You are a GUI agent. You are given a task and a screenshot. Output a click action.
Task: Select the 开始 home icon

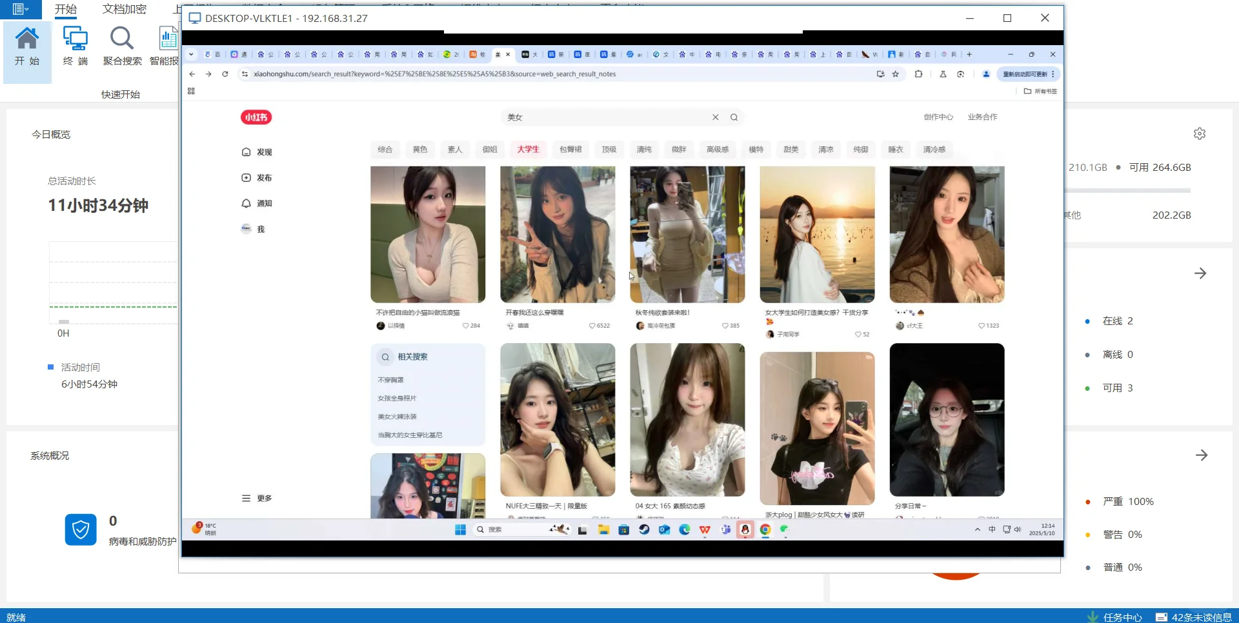coord(27,39)
